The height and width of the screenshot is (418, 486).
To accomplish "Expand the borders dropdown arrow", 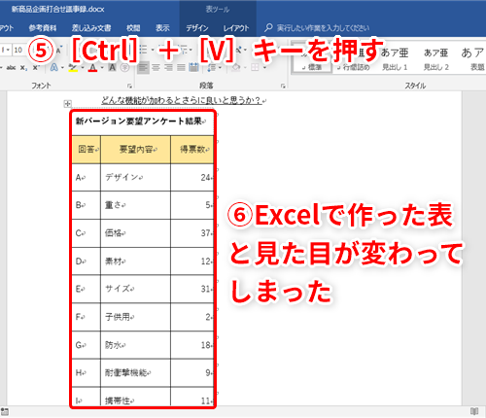I will click(x=264, y=68).
